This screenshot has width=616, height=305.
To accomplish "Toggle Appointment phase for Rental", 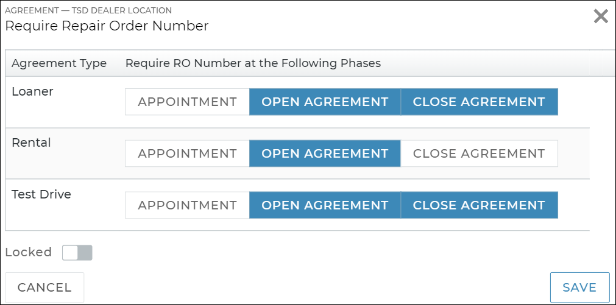I will coord(187,153).
